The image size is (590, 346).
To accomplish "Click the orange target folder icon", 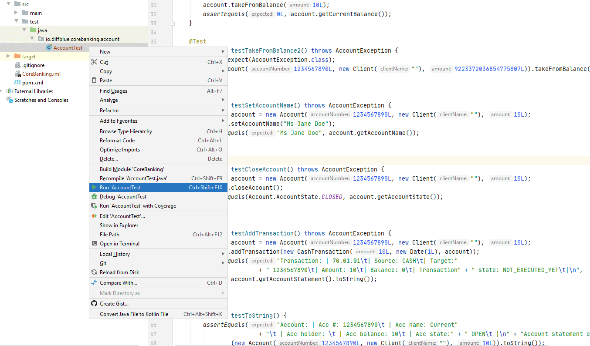I will point(17,57).
